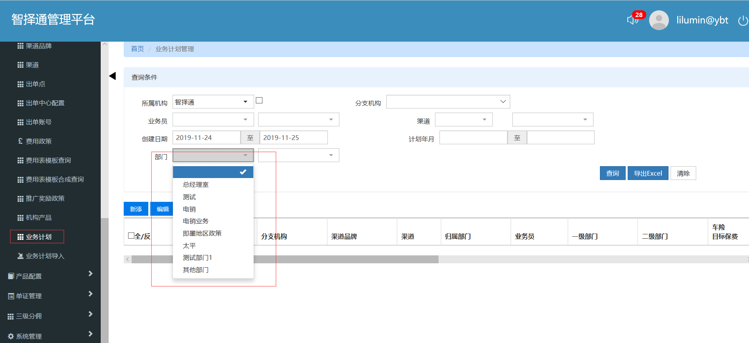Click the checkmark on the selected blank option
Viewport: 749px width, 343px height.
point(243,172)
